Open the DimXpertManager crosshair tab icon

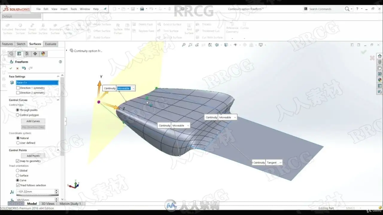pyautogui.click(x=35, y=54)
